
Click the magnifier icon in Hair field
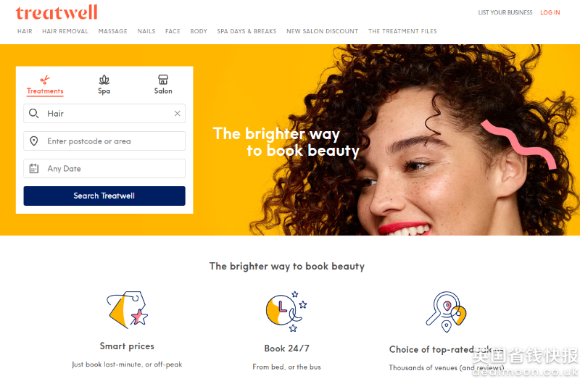click(33, 114)
